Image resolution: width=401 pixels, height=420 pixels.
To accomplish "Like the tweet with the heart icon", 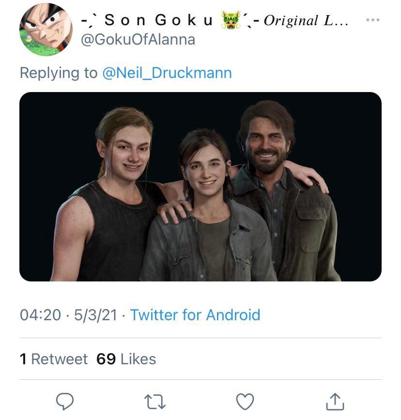I will [x=245, y=401].
